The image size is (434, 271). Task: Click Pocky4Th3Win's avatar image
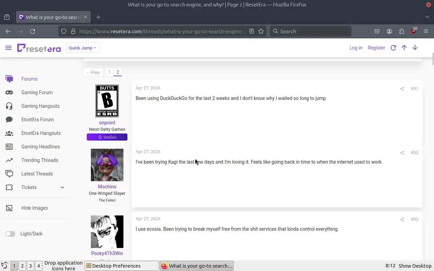[x=107, y=232]
